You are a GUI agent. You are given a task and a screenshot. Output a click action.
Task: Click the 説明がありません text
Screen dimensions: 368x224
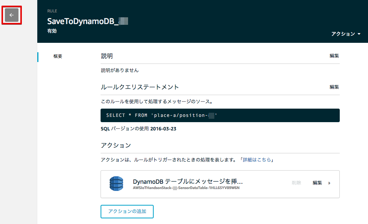pyautogui.click(x=120, y=70)
